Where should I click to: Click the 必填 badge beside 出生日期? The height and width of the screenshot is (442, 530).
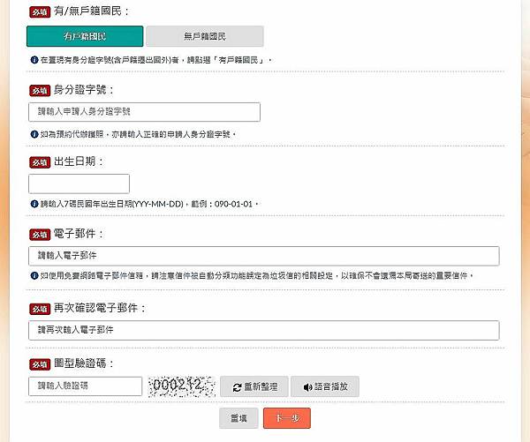(39, 162)
